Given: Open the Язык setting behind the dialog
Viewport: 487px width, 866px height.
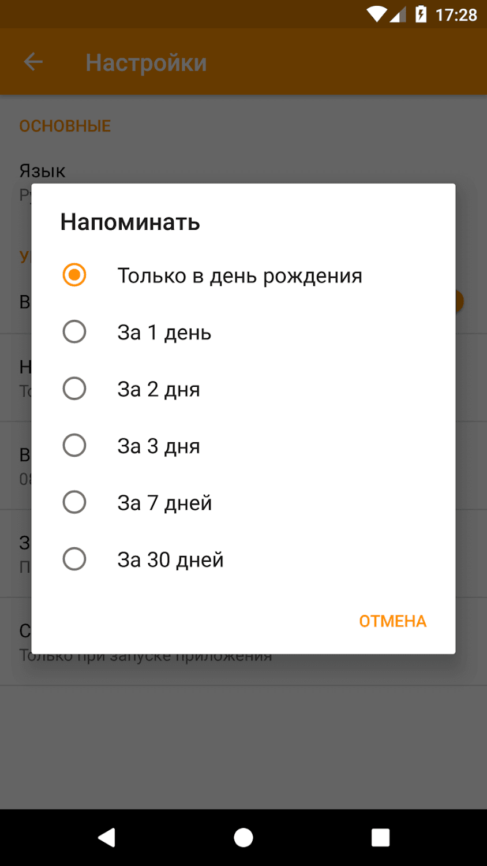Looking at the screenshot, I should tap(43, 171).
